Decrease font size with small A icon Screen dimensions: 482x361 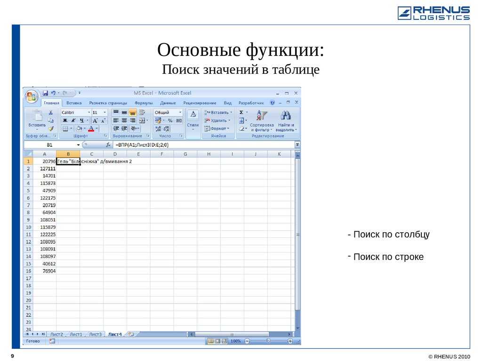(103, 121)
